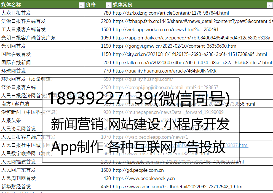Select the 人民周刊网首发 cell
Viewport: 273px width, 193px height.
(x=42, y=178)
